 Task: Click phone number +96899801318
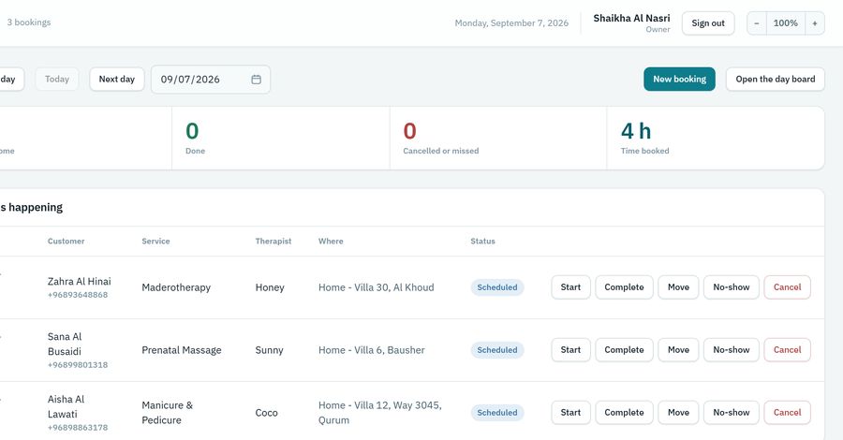78,365
